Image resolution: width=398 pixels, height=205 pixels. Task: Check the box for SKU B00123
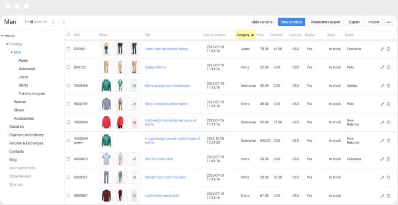[x=68, y=67]
